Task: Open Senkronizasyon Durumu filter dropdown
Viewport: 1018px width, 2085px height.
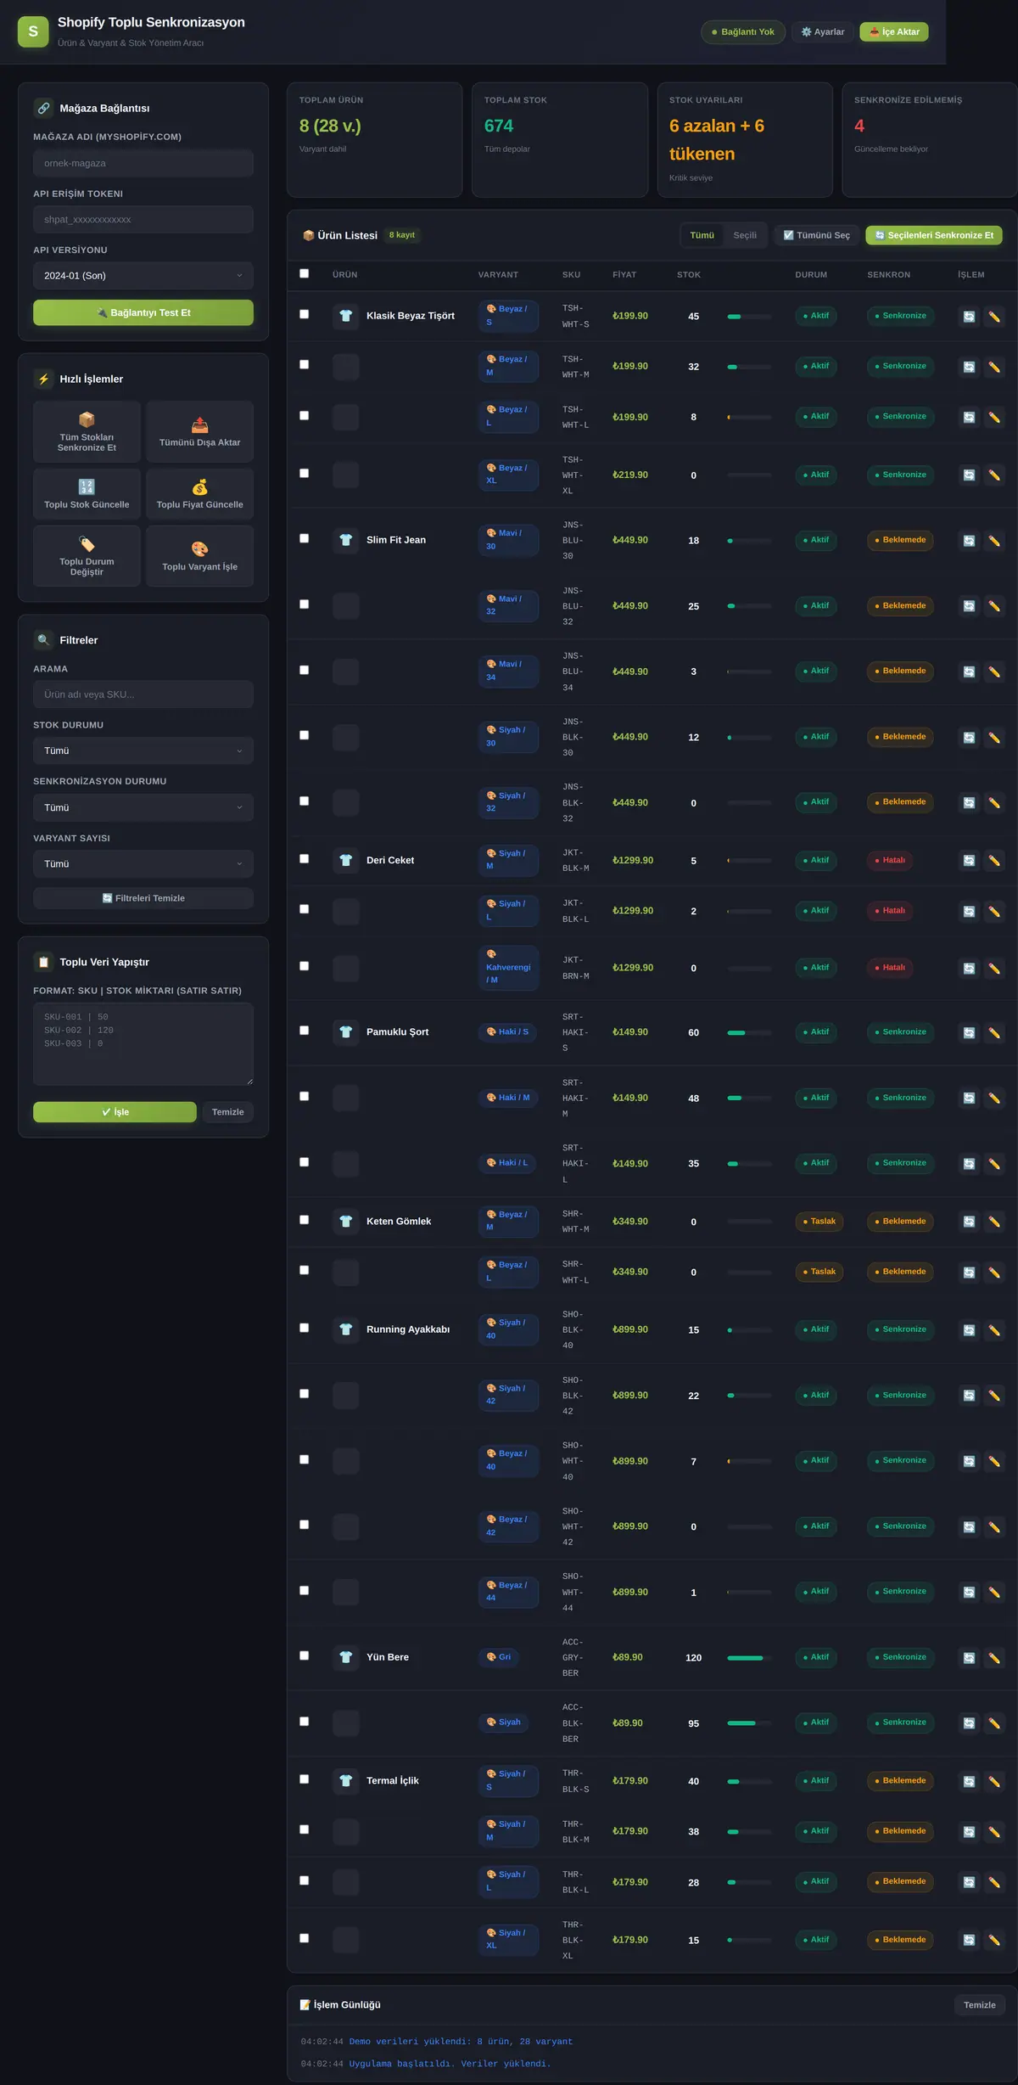Action: (143, 807)
